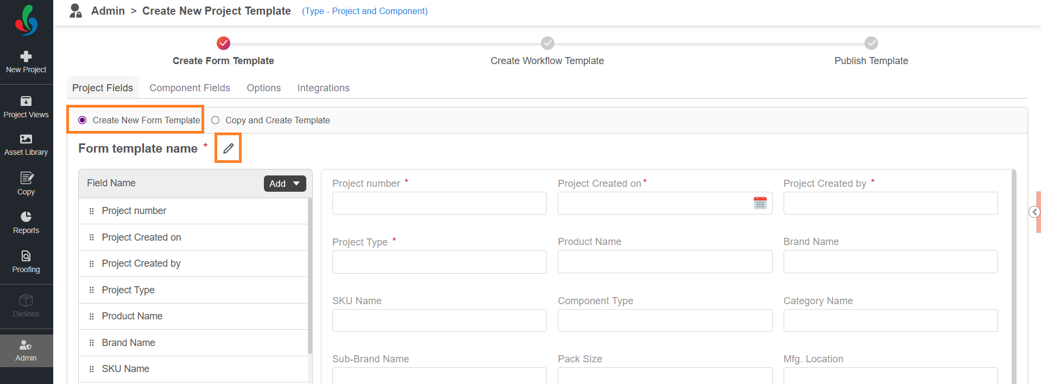Open calendar picker for Project Created on
Screen dimensions: 1041x384
click(760, 203)
